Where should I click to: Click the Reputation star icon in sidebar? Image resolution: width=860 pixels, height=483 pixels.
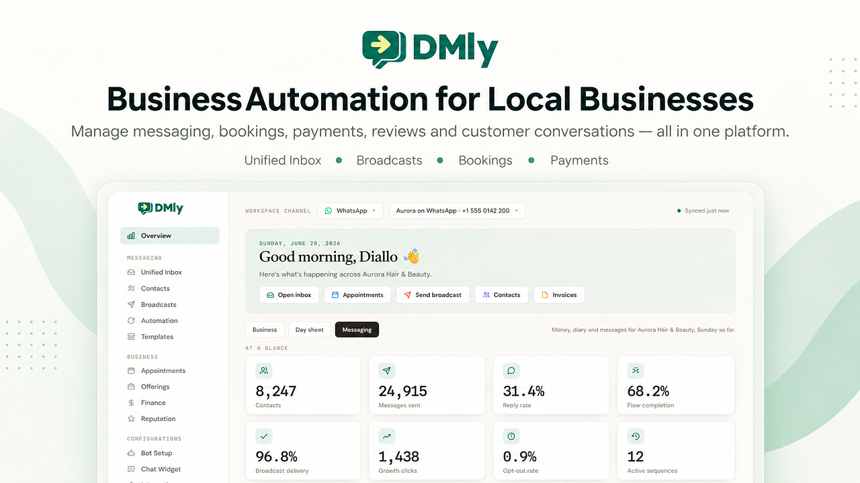coord(131,419)
